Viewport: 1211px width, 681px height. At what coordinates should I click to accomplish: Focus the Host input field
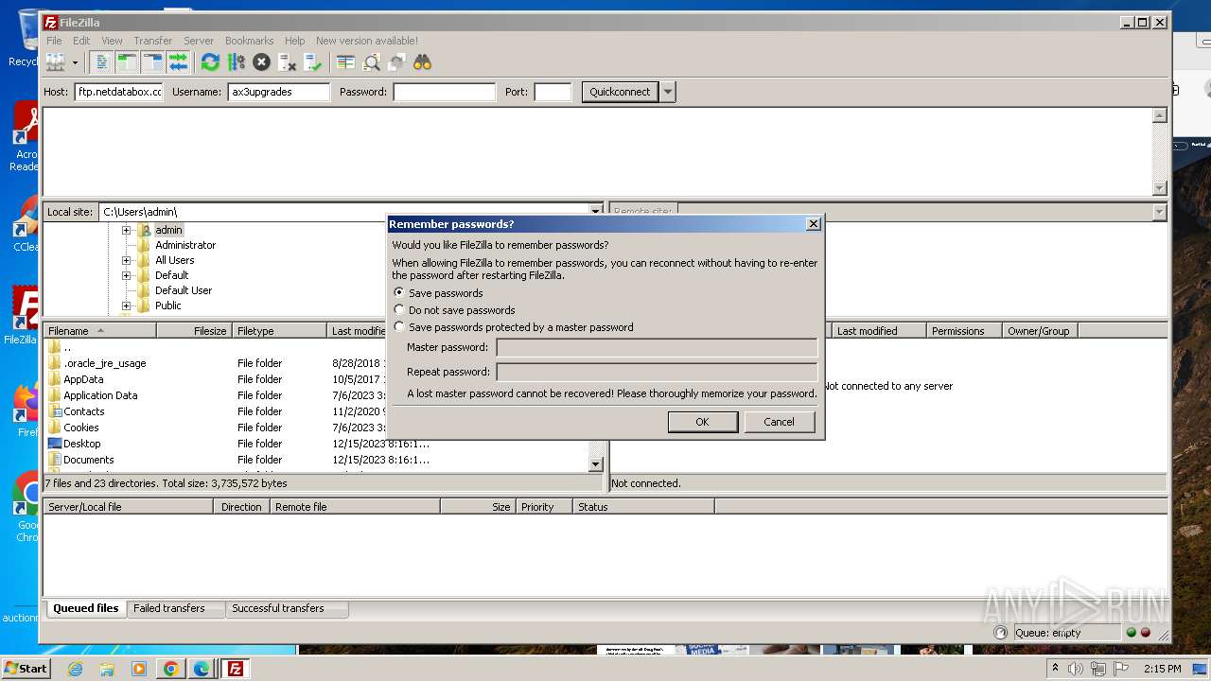(x=119, y=92)
